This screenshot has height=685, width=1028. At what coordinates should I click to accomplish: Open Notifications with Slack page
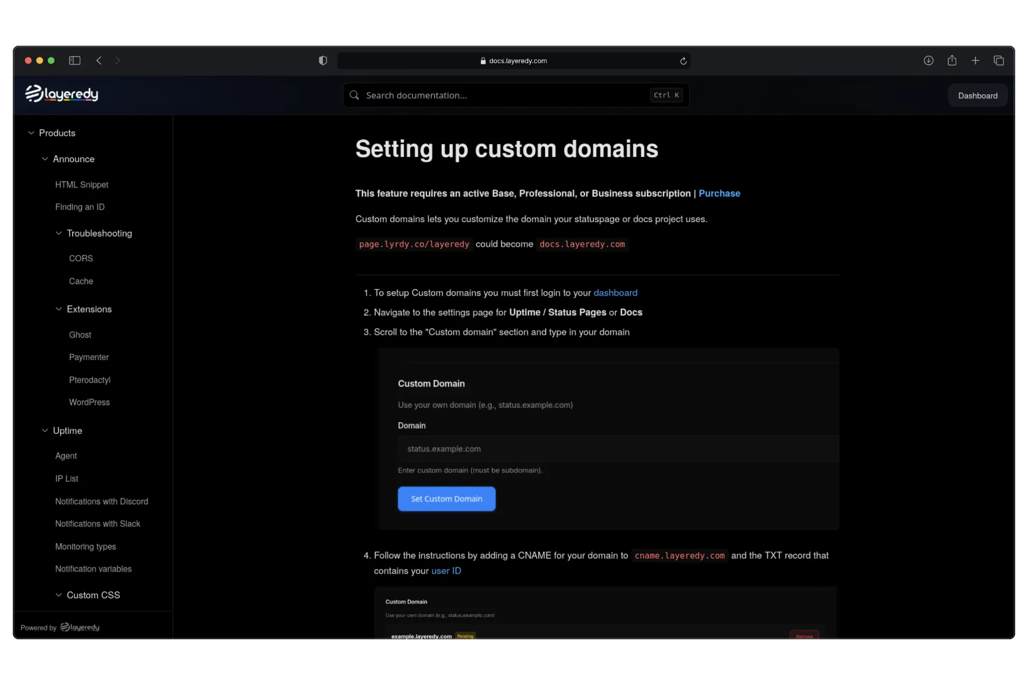click(x=97, y=524)
